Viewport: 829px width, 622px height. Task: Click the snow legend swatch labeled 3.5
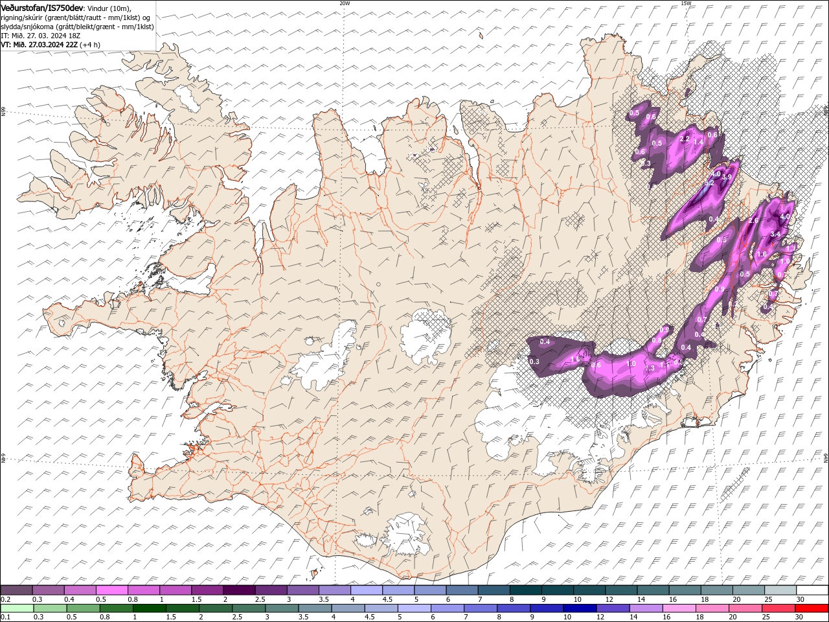(x=334, y=590)
